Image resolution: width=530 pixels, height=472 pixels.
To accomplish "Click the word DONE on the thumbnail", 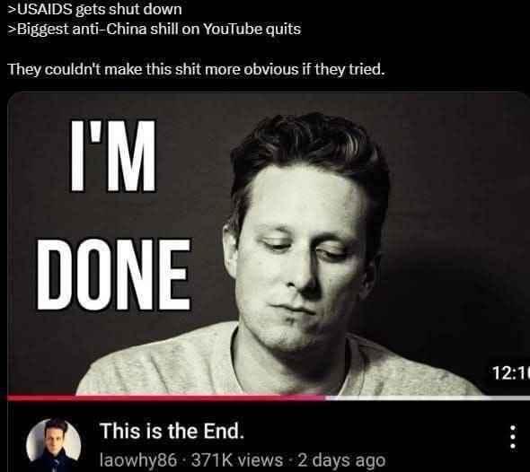I will 114,275.
